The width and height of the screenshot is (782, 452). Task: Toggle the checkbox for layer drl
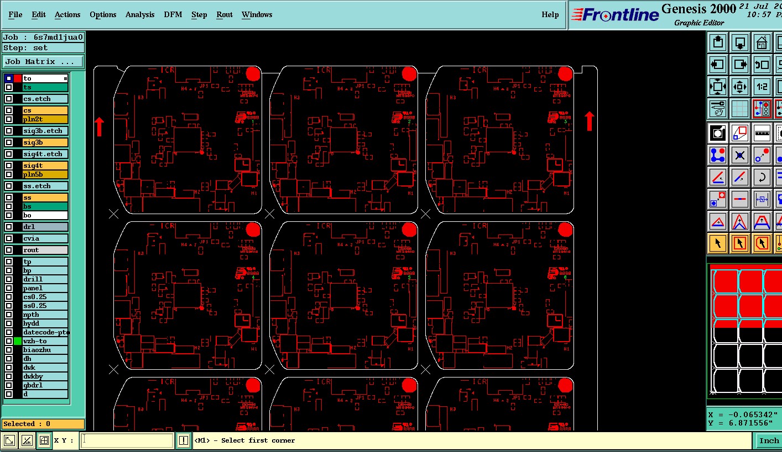click(9, 227)
